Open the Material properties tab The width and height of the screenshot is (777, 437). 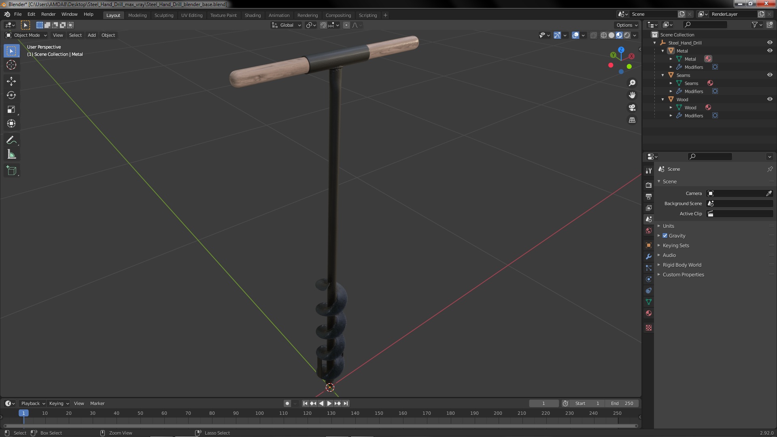point(649,313)
